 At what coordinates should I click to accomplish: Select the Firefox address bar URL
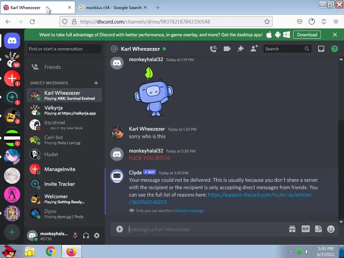(145, 21)
